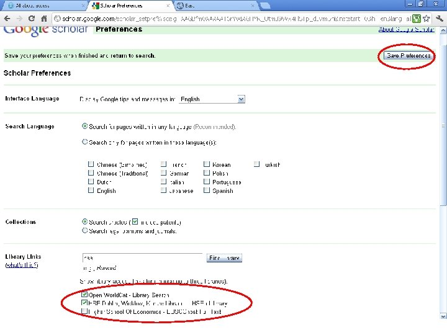Check the Korean language checkbox

[x=207, y=164]
